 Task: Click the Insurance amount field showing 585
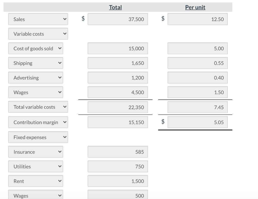(117, 152)
